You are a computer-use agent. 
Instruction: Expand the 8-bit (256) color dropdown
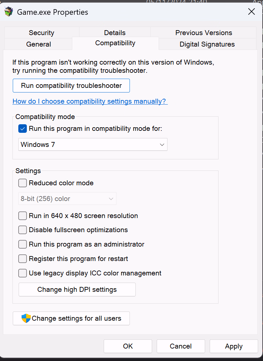point(67,198)
